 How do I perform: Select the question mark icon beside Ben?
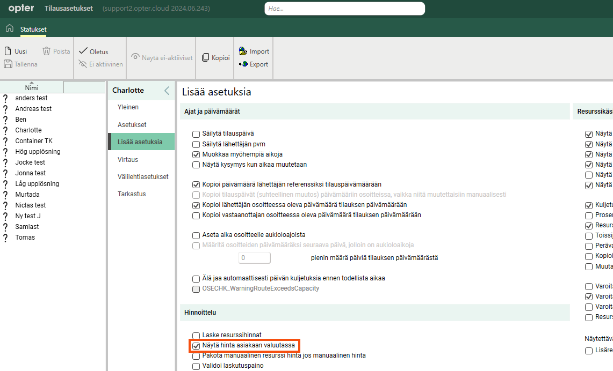(6, 120)
